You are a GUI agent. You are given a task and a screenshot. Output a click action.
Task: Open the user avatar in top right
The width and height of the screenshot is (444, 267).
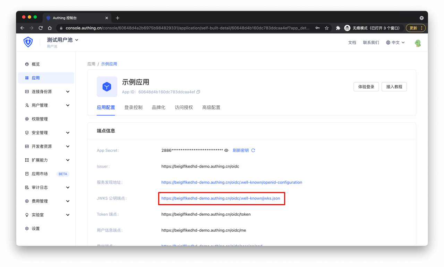pos(418,43)
